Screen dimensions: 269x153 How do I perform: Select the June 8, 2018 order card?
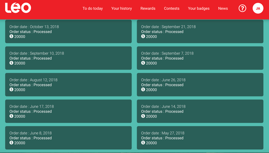(68, 138)
